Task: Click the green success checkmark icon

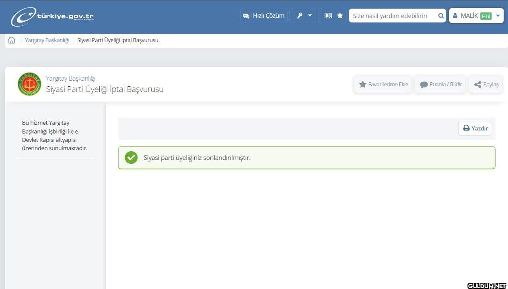Action: coord(131,158)
